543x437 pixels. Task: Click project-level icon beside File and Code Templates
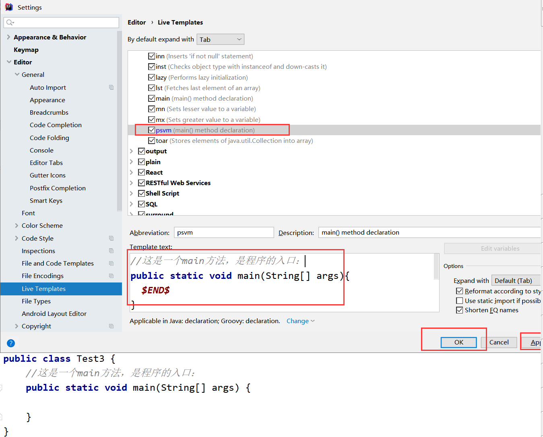click(x=111, y=263)
